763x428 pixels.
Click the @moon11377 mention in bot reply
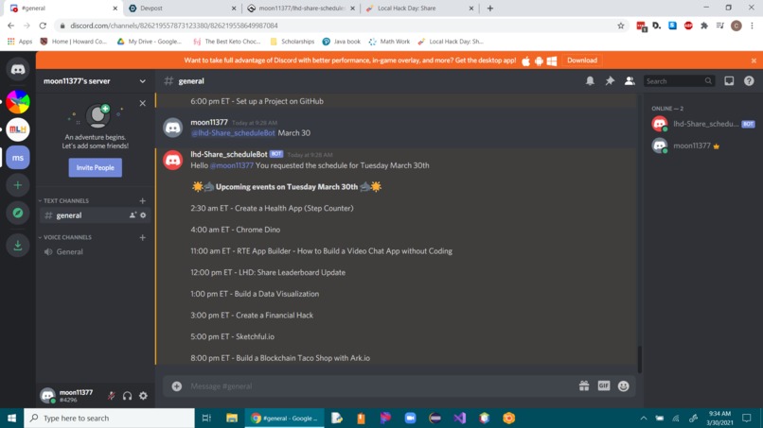pos(232,165)
